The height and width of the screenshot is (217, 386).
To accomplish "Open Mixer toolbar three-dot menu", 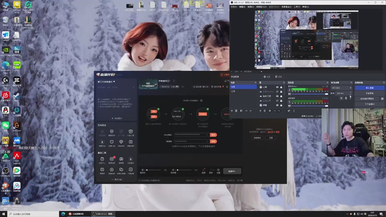I will coord(294,111).
